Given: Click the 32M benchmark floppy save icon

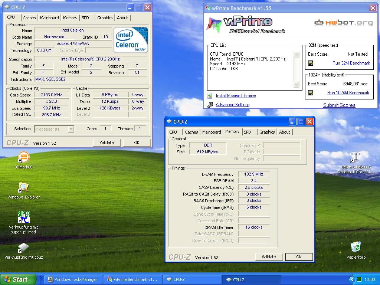Looking at the screenshot, I should [311, 63].
